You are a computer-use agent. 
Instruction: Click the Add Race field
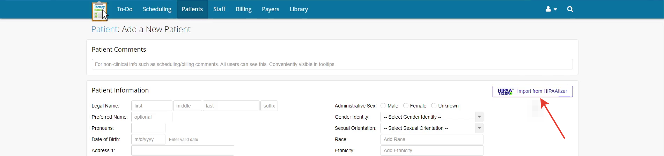point(431,139)
